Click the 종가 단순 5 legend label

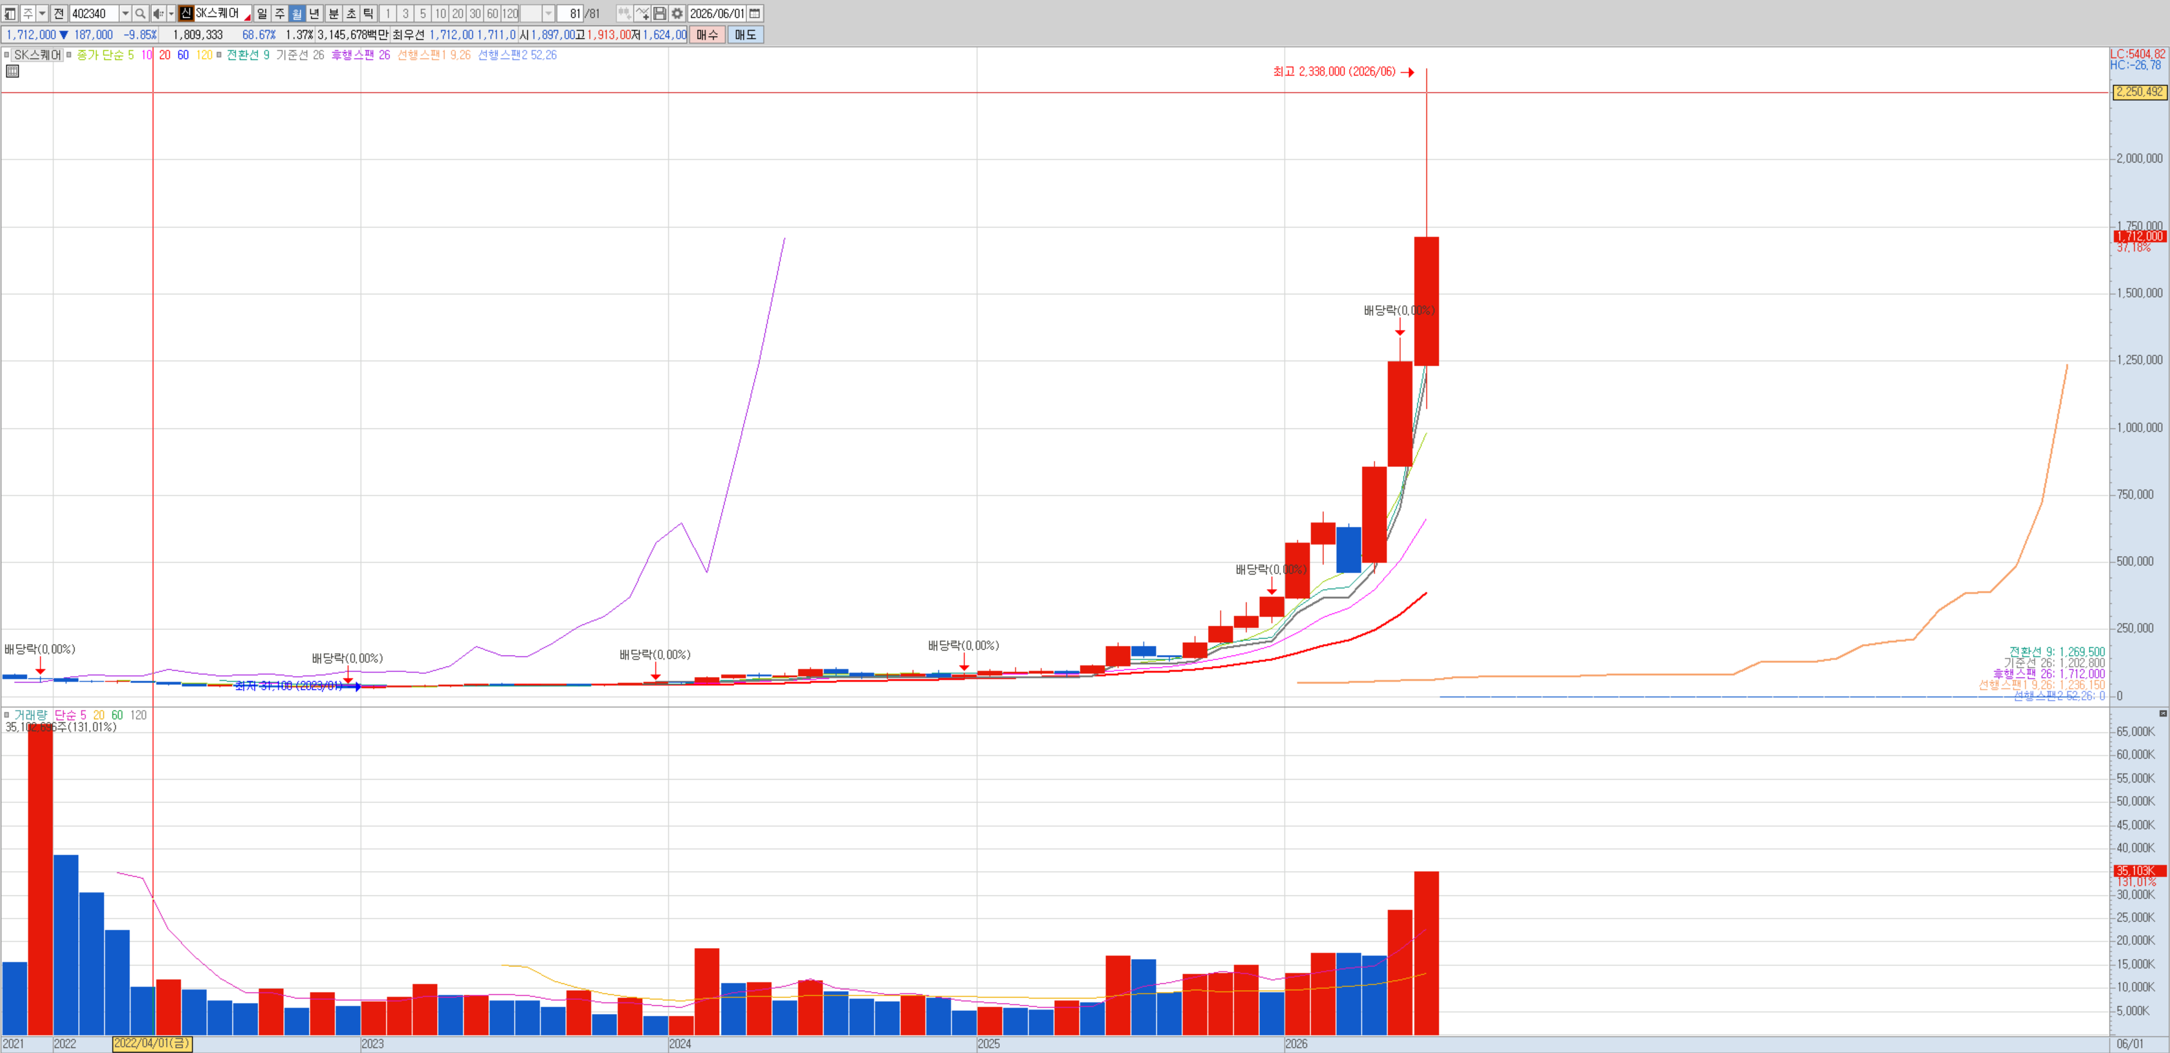click(106, 55)
